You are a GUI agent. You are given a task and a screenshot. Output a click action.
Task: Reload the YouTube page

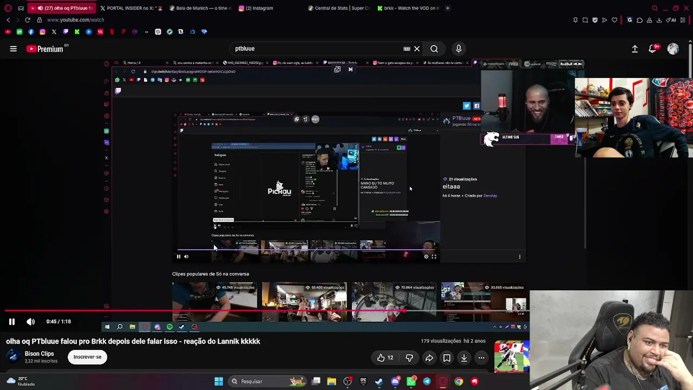(28, 20)
